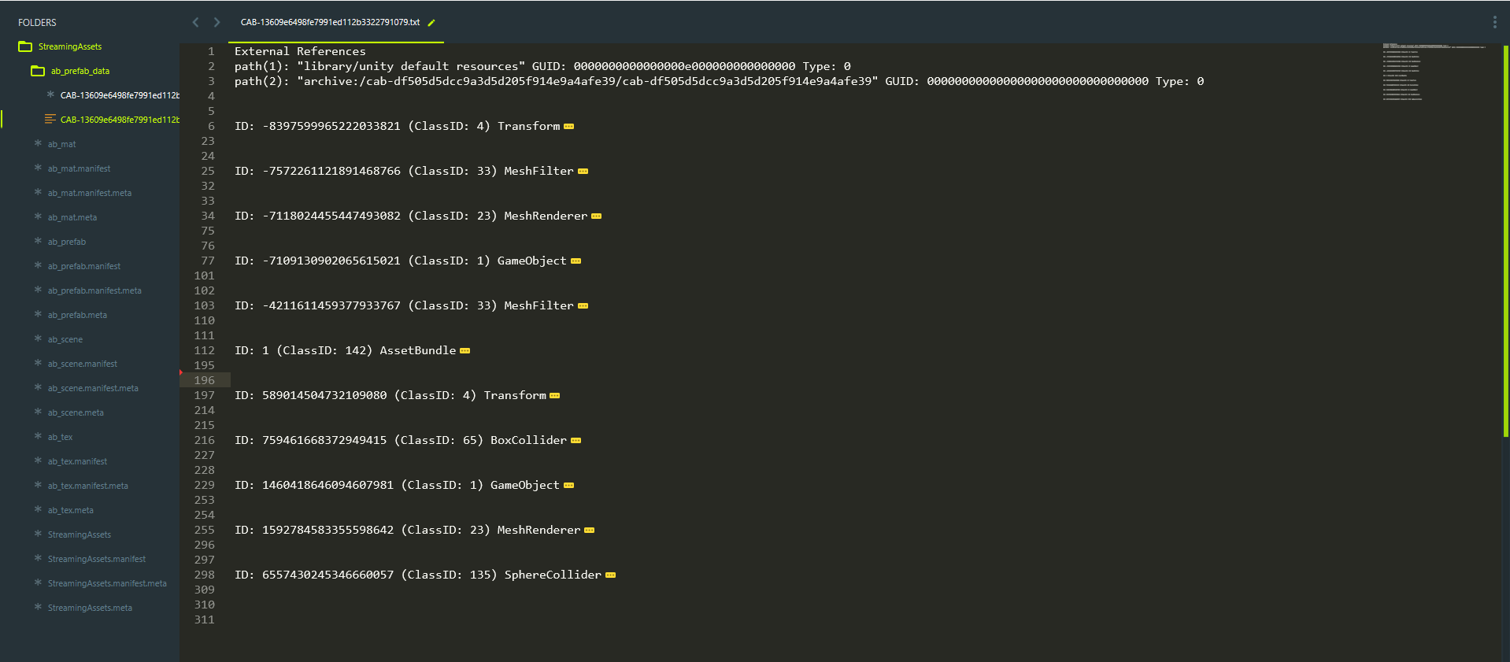
Task: Collapse the ab_prefab_data folder
Action: (x=80, y=71)
